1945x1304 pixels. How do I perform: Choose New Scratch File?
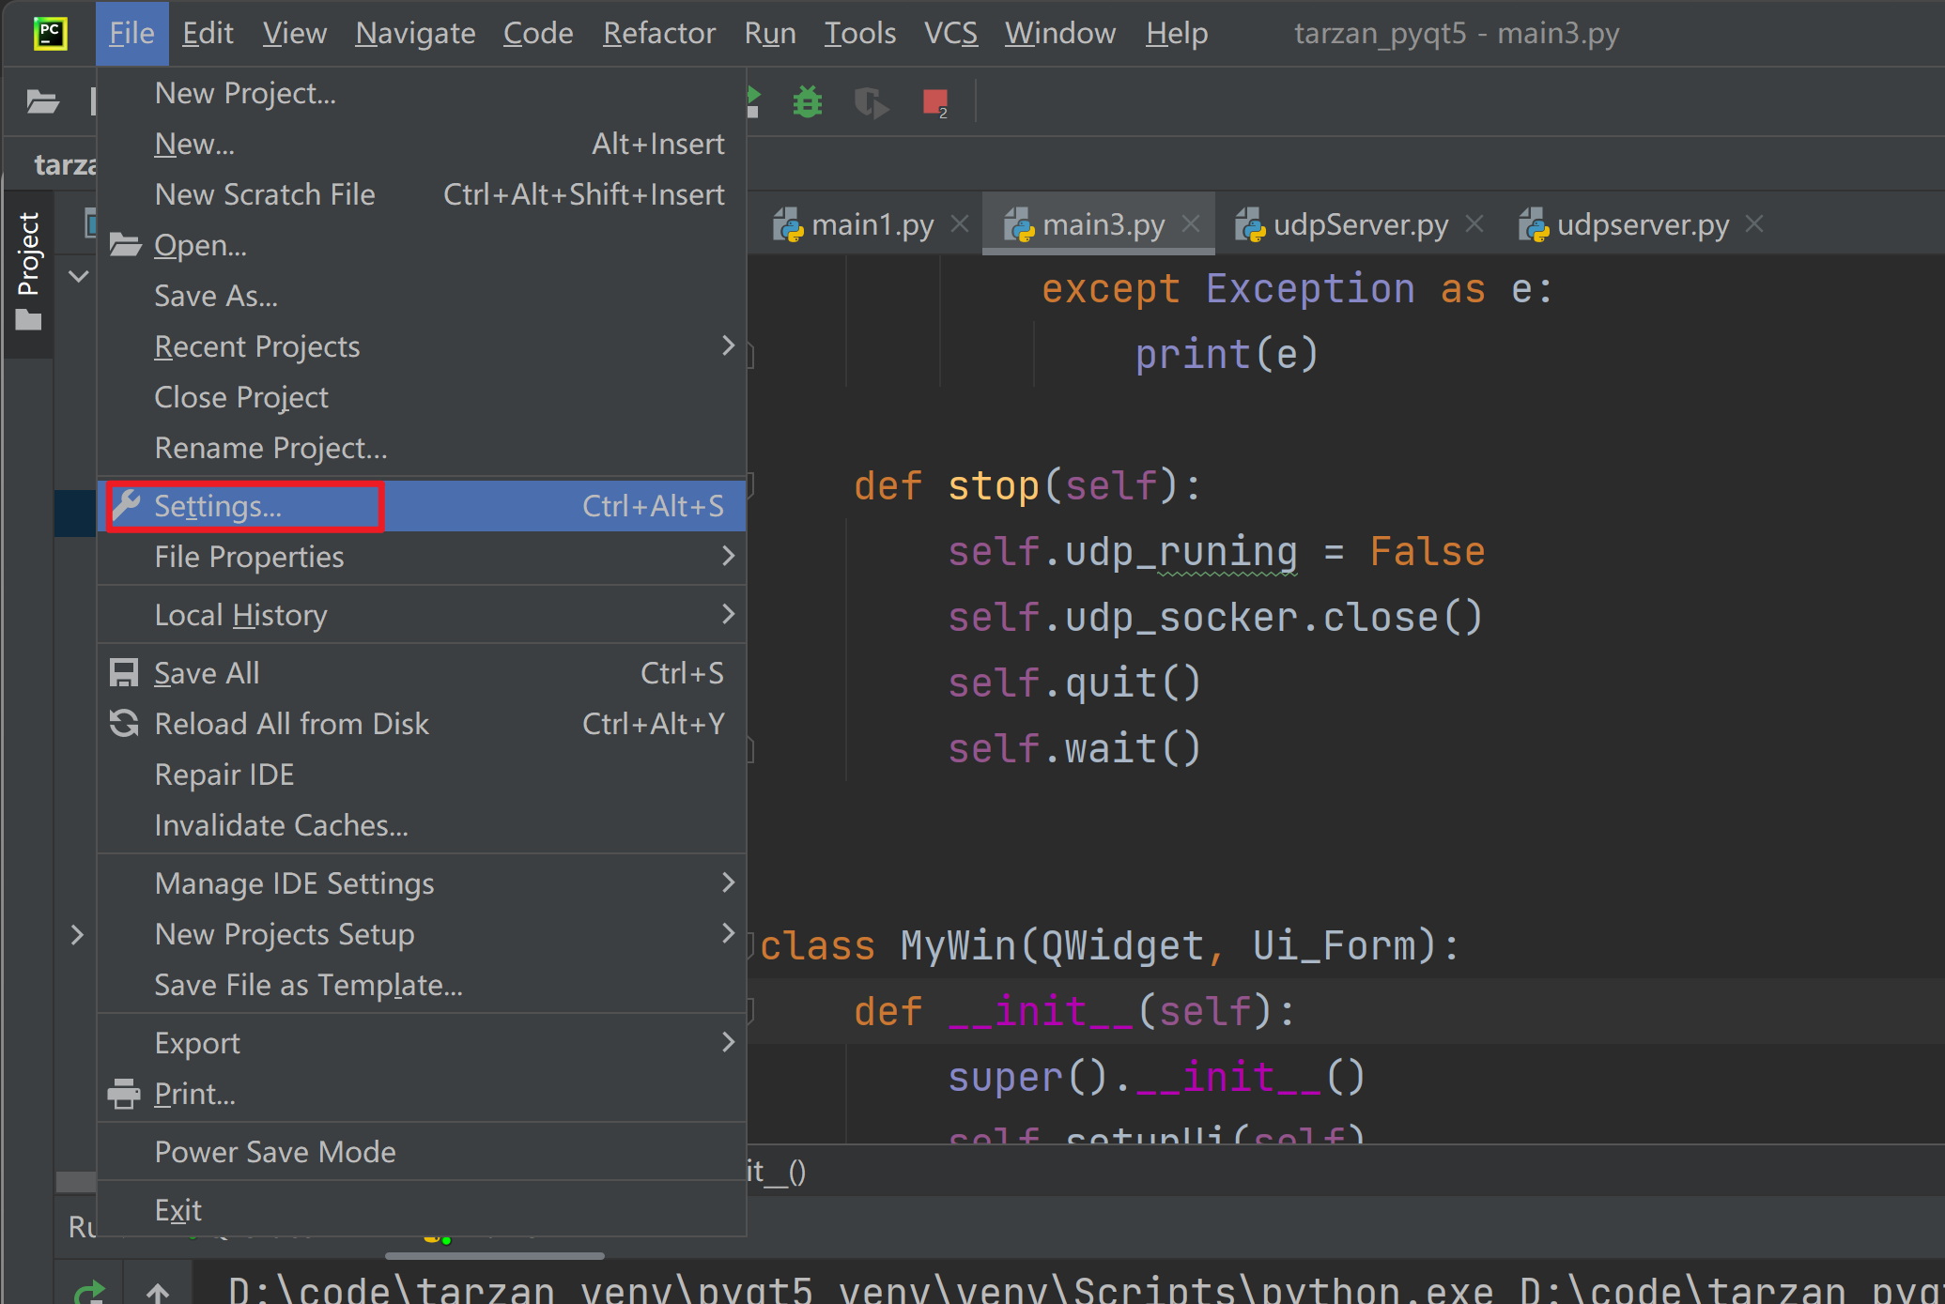pos(422,194)
